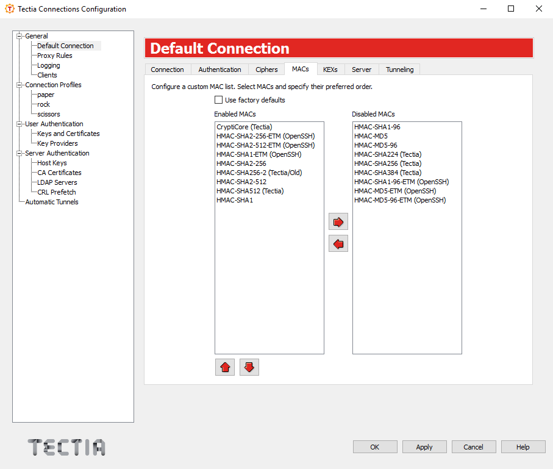Collapse the General tree branch

click(x=20, y=36)
